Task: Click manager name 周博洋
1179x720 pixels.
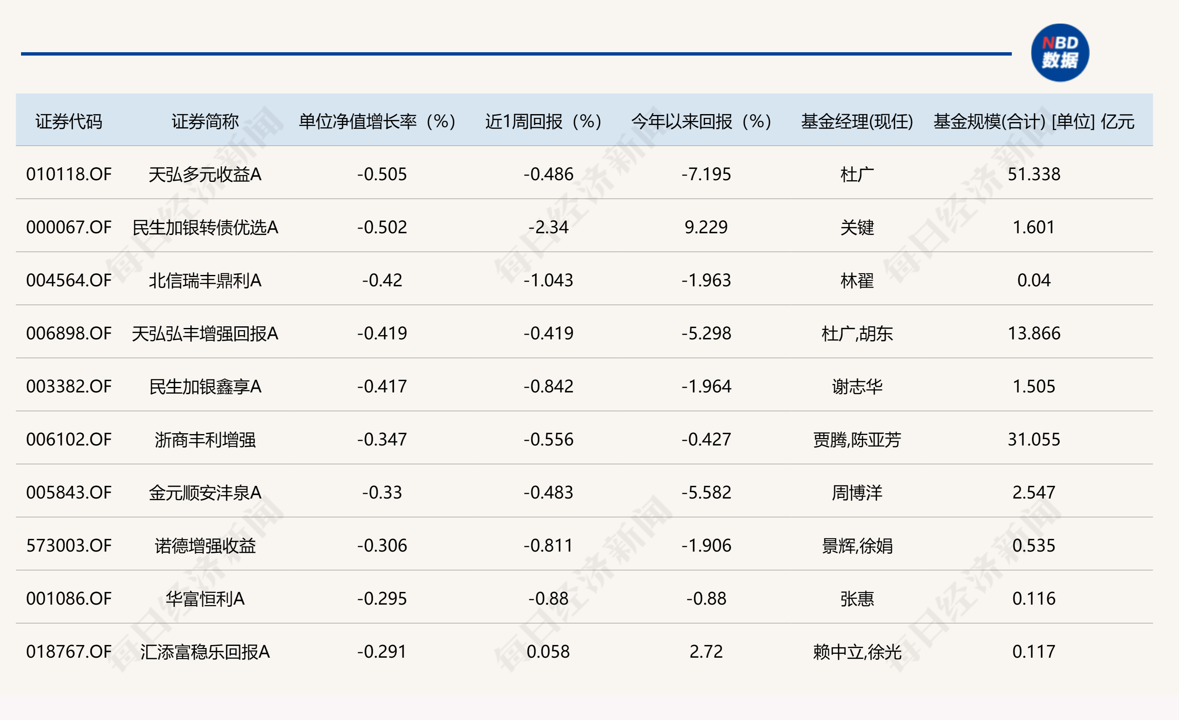Action: tap(857, 493)
